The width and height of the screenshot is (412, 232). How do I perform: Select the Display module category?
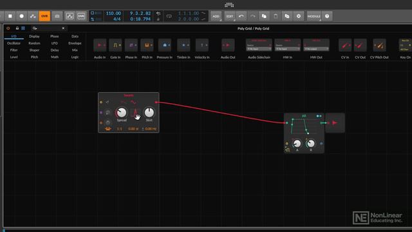tap(34, 36)
